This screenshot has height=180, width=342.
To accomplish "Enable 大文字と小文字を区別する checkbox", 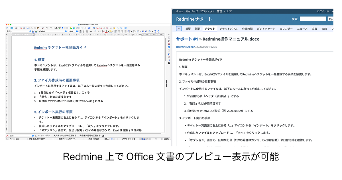I will pyautogui.click(x=52, y=136).
